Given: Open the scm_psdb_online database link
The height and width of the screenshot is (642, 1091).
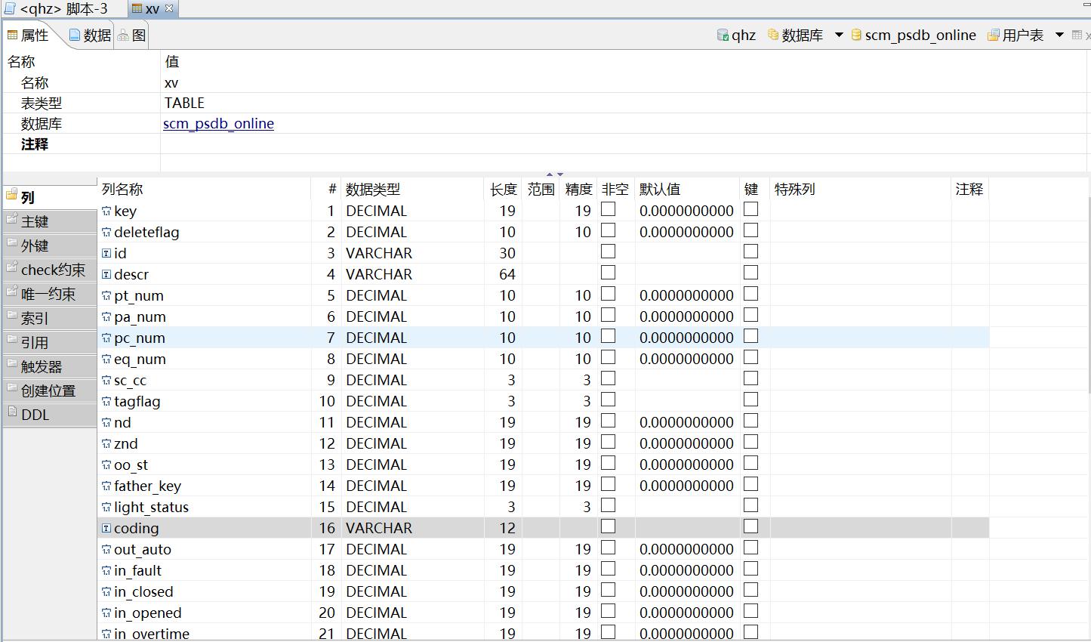Looking at the screenshot, I should (x=218, y=123).
